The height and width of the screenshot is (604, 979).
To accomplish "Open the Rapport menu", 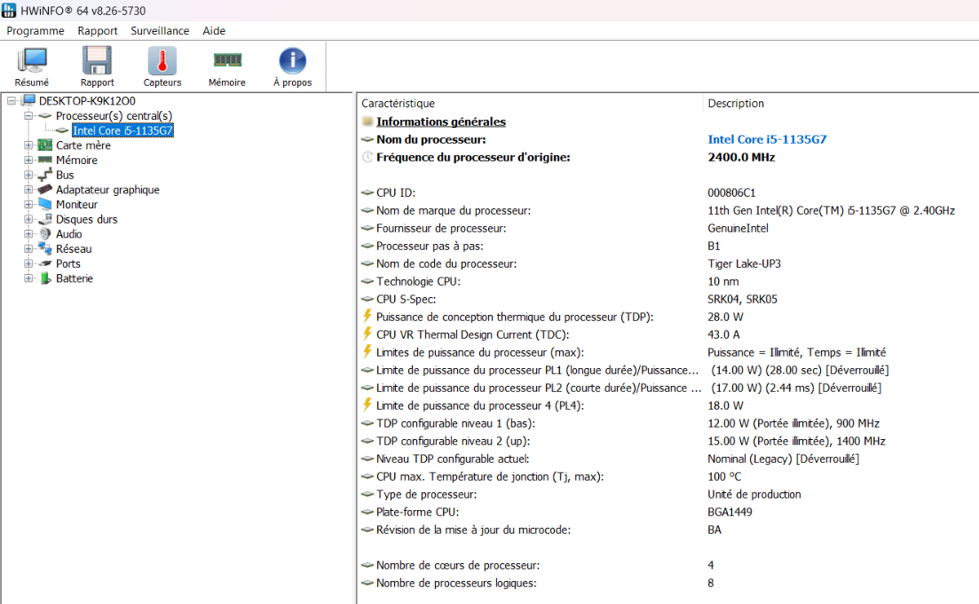I will [98, 30].
